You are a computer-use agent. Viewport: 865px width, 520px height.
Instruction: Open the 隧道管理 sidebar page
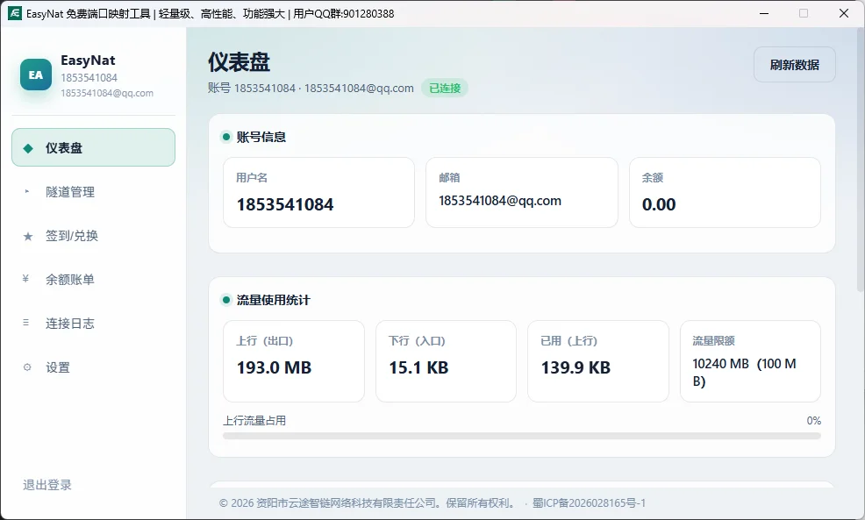pos(93,191)
